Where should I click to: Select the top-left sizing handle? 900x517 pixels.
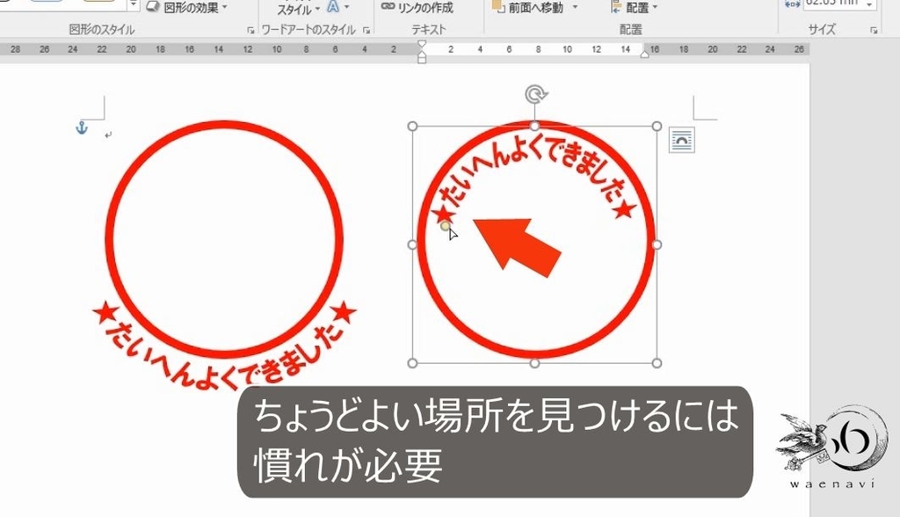[x=412, y=127]
